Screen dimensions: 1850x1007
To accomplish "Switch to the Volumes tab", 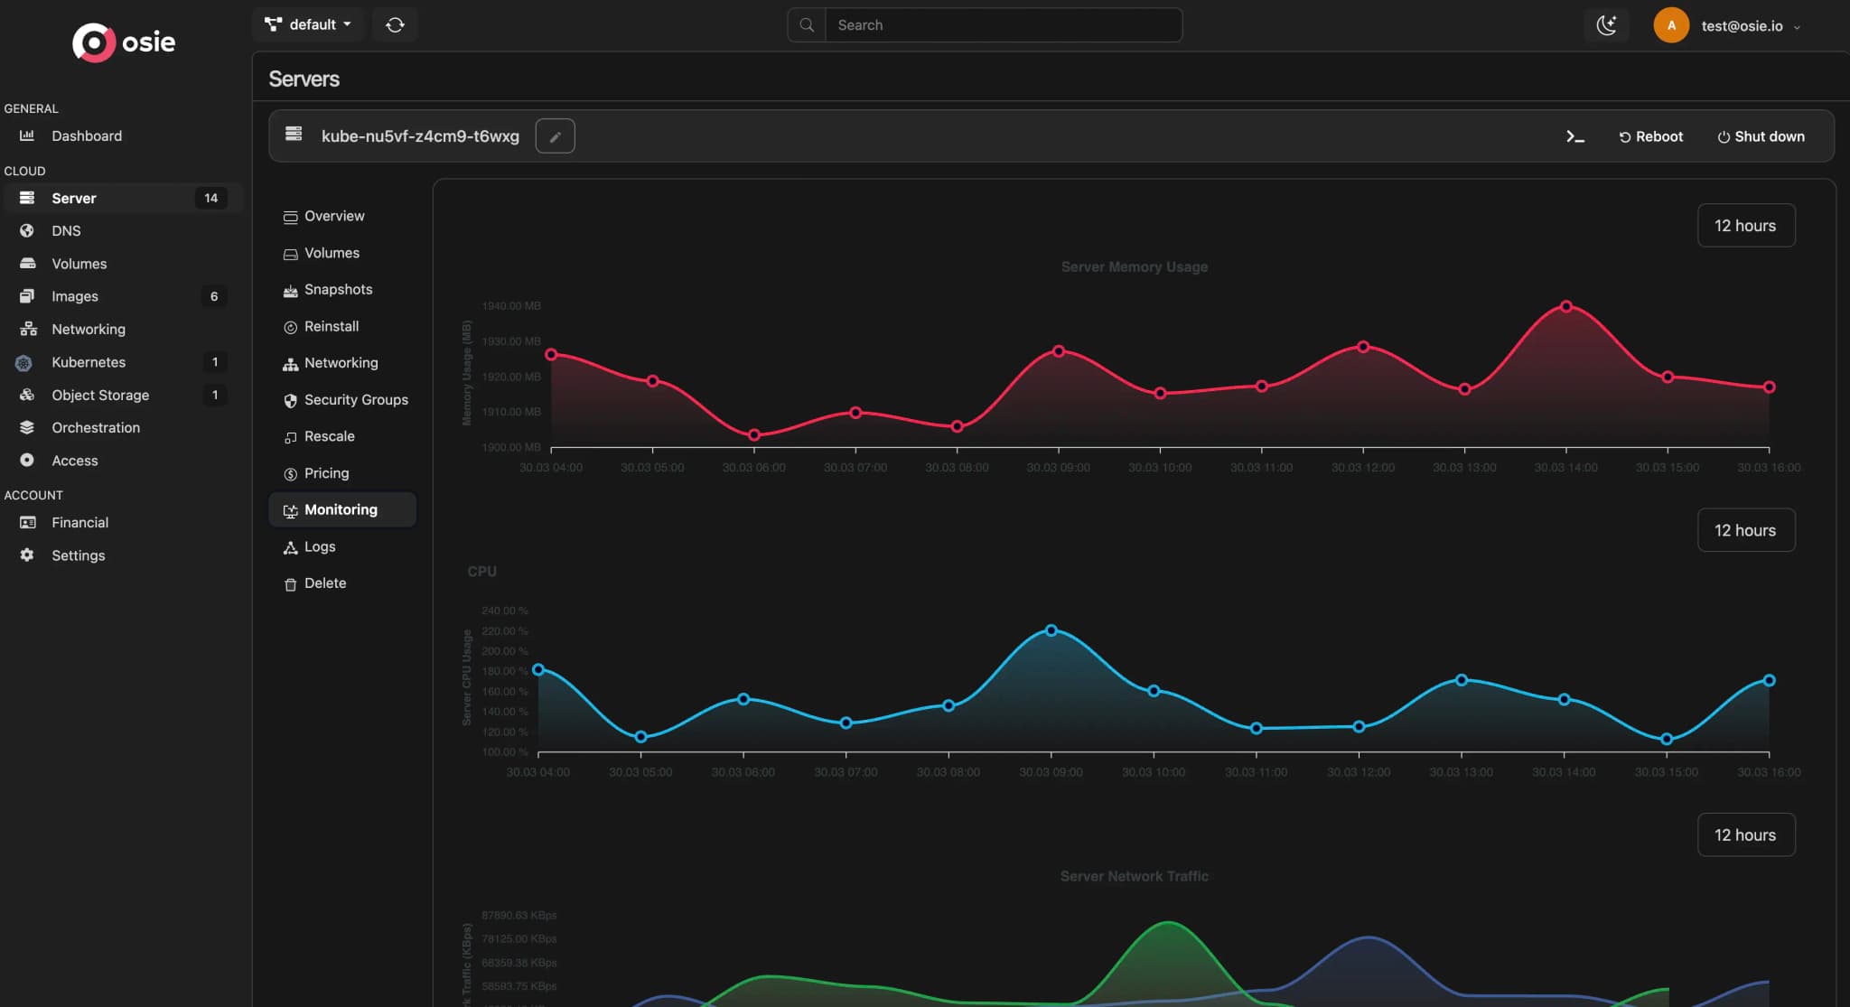I will (x=332, y=253).
